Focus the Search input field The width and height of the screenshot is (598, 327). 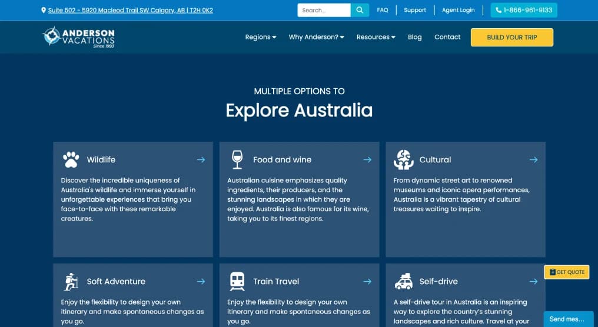coord(324,10)
